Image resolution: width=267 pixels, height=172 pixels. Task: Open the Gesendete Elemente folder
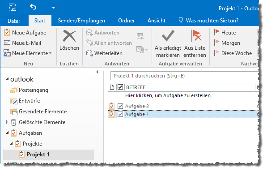click(x=38, y=112)
